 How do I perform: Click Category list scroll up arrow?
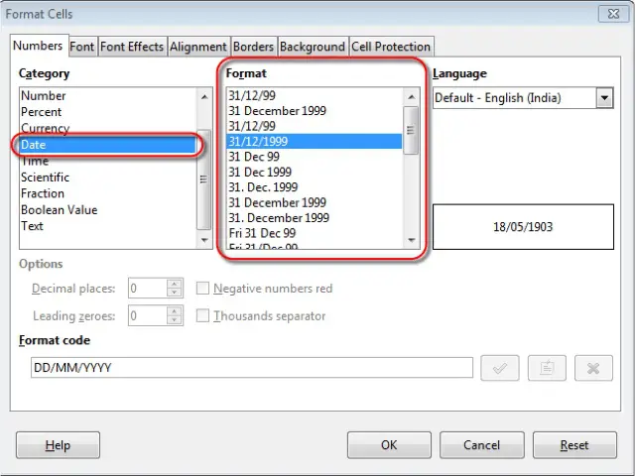[x=204, y=97]
